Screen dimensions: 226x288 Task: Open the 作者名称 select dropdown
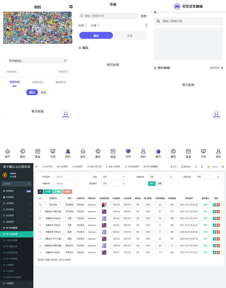(160, 177)
